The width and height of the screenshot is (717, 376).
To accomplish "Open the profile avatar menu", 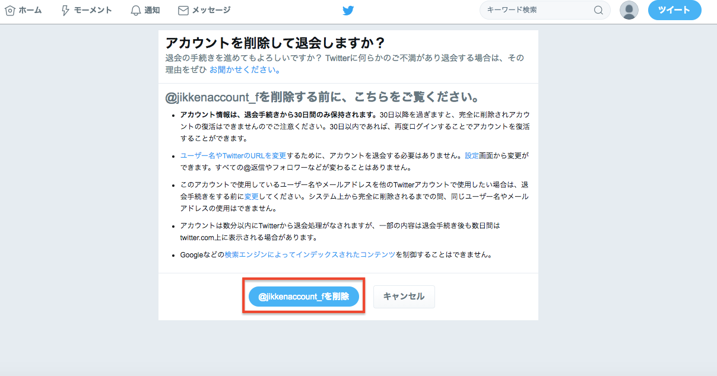I will pyautogui.click(x=629, y=10).
